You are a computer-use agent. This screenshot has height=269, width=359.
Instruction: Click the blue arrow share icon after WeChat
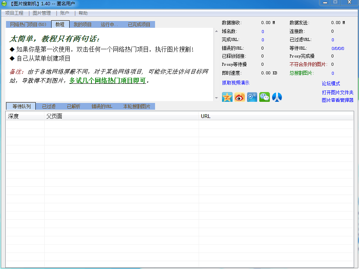pos(277,97)
